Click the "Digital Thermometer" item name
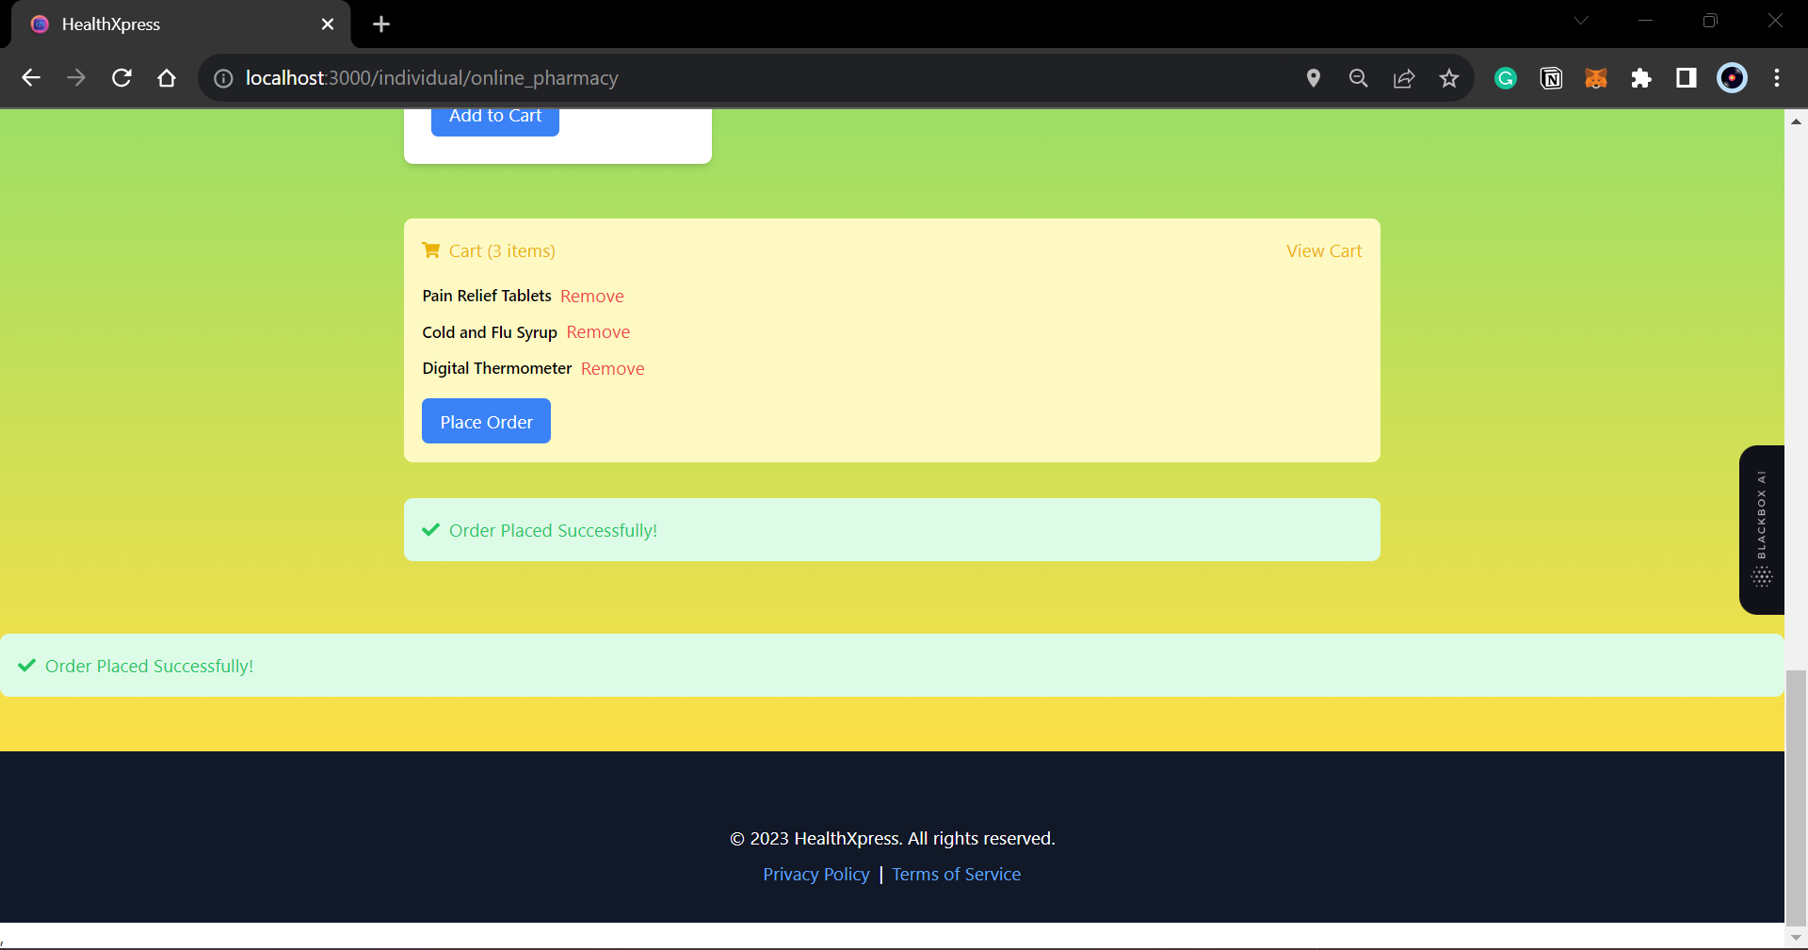 pyautogui.click(x=497, y=368)
